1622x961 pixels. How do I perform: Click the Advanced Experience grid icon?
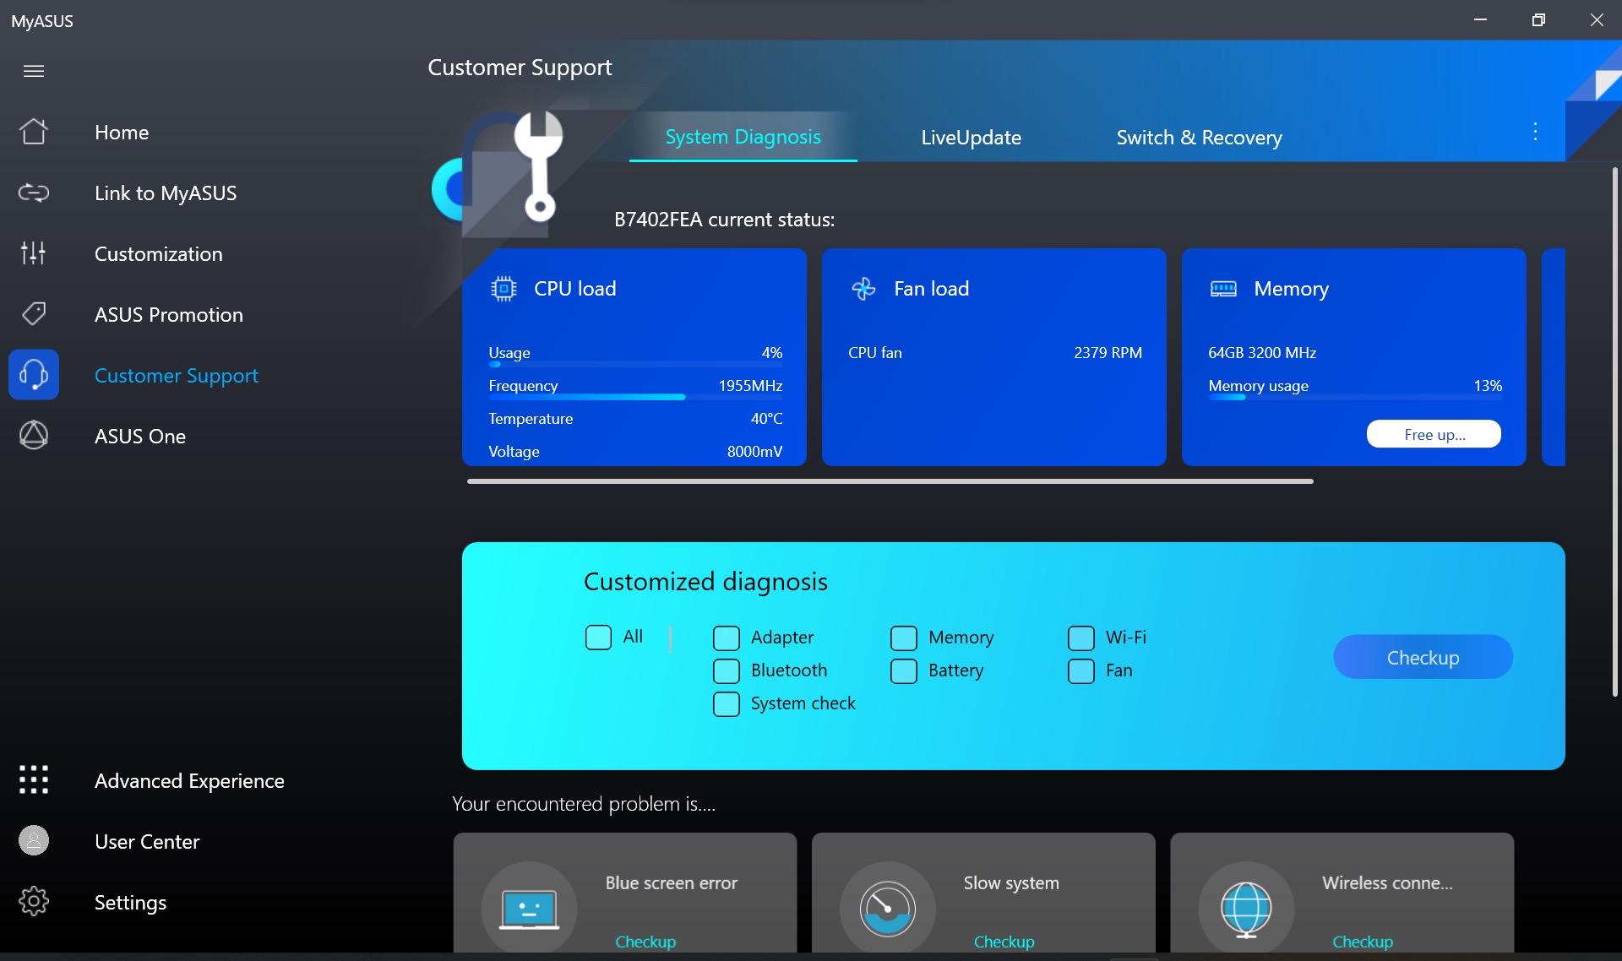coord(33,780)
